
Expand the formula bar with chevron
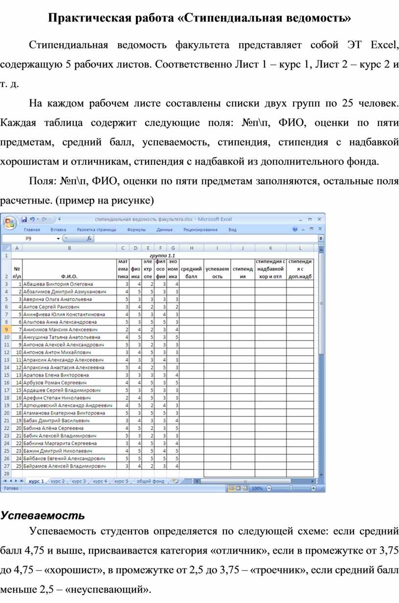[x=321, y=238]
